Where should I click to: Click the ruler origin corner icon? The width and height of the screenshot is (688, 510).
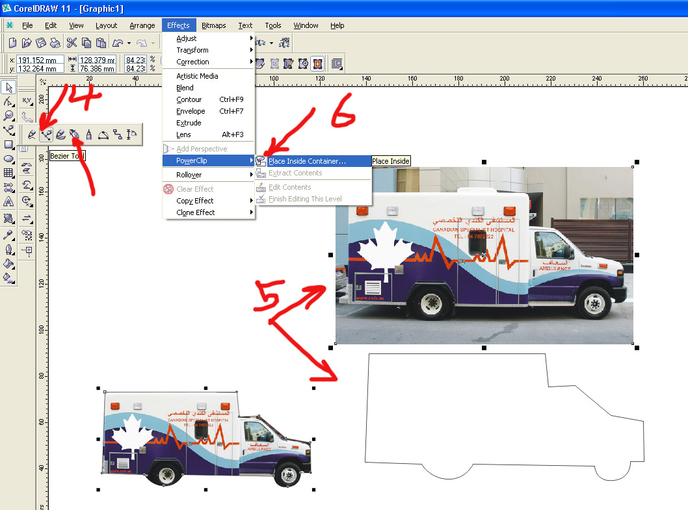coord(42,81)
